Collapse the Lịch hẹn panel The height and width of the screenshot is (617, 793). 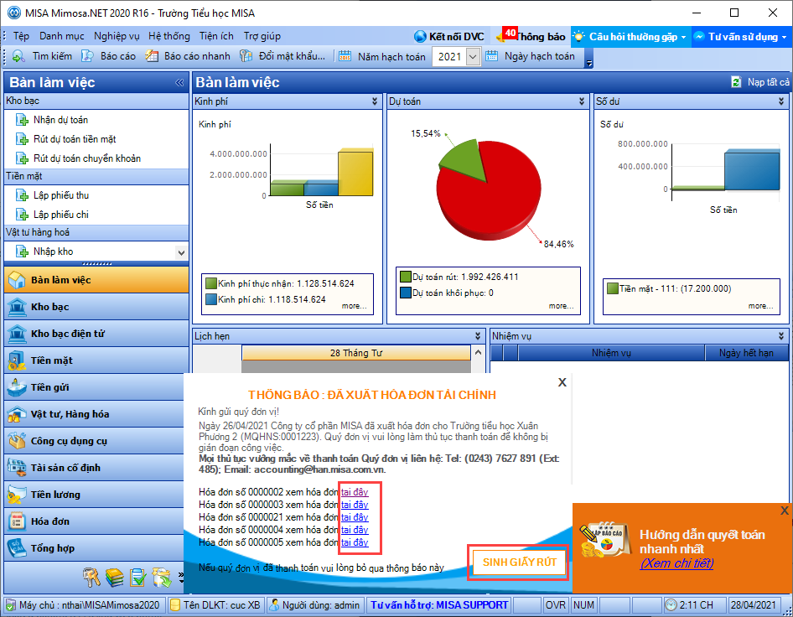point(478,336)
